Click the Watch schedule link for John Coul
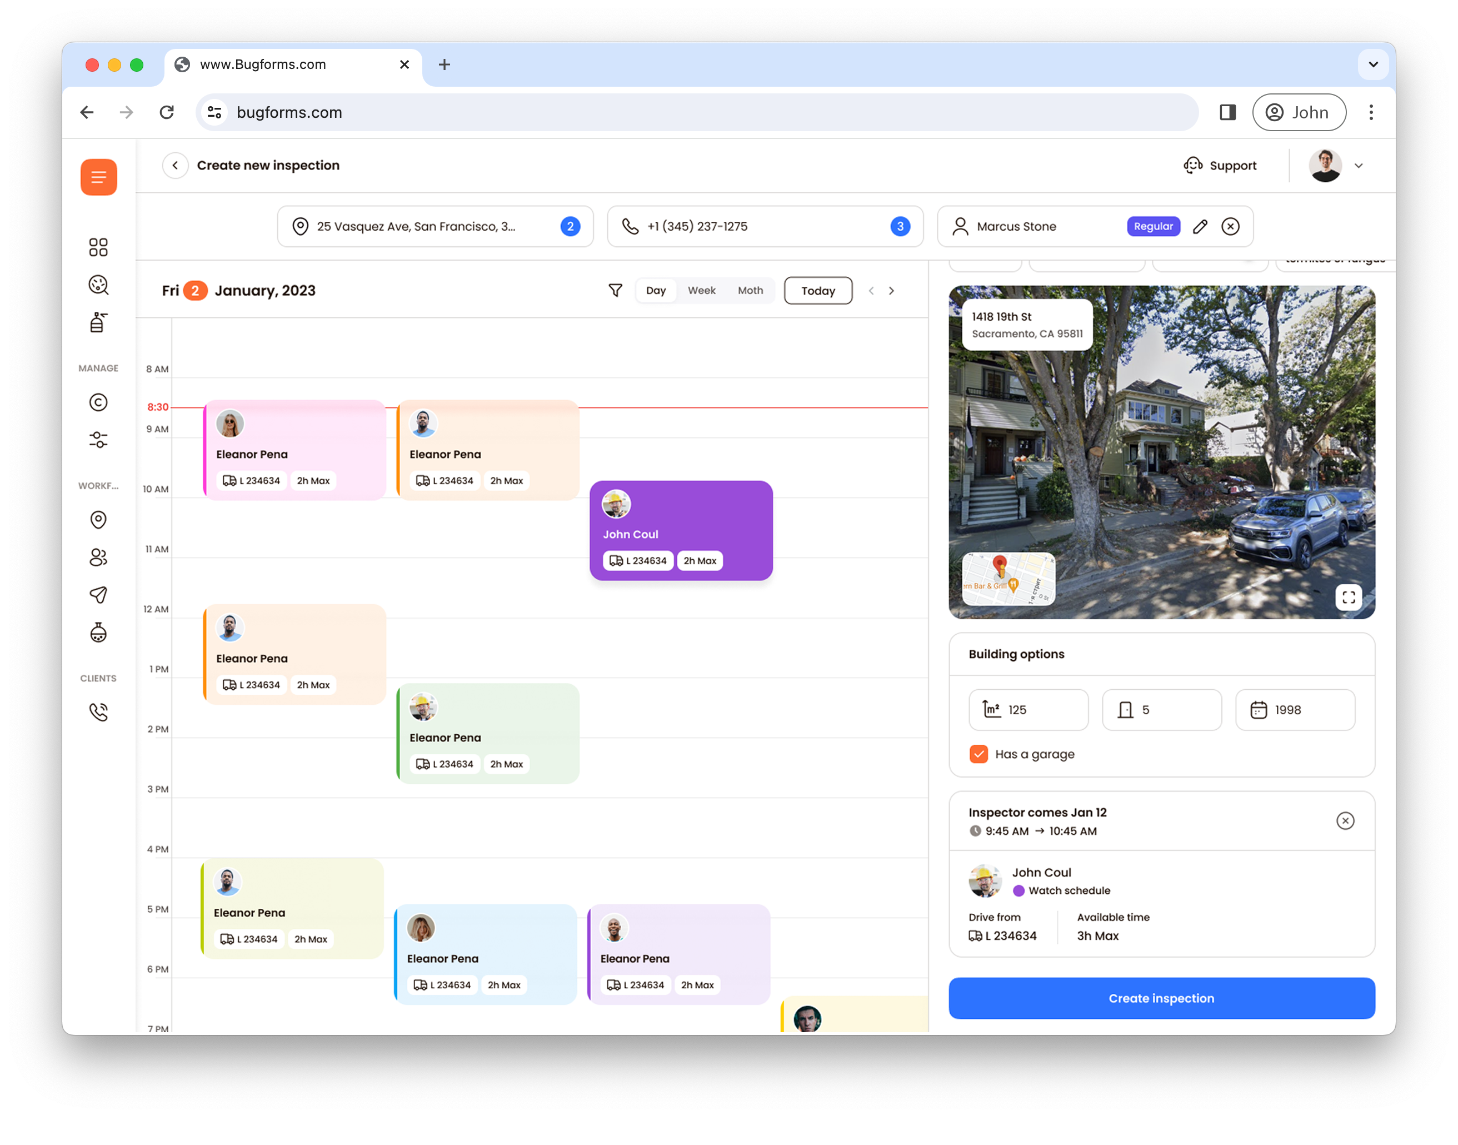The height and width of the screenshot is (1145, 1458). pos(1068,890)
